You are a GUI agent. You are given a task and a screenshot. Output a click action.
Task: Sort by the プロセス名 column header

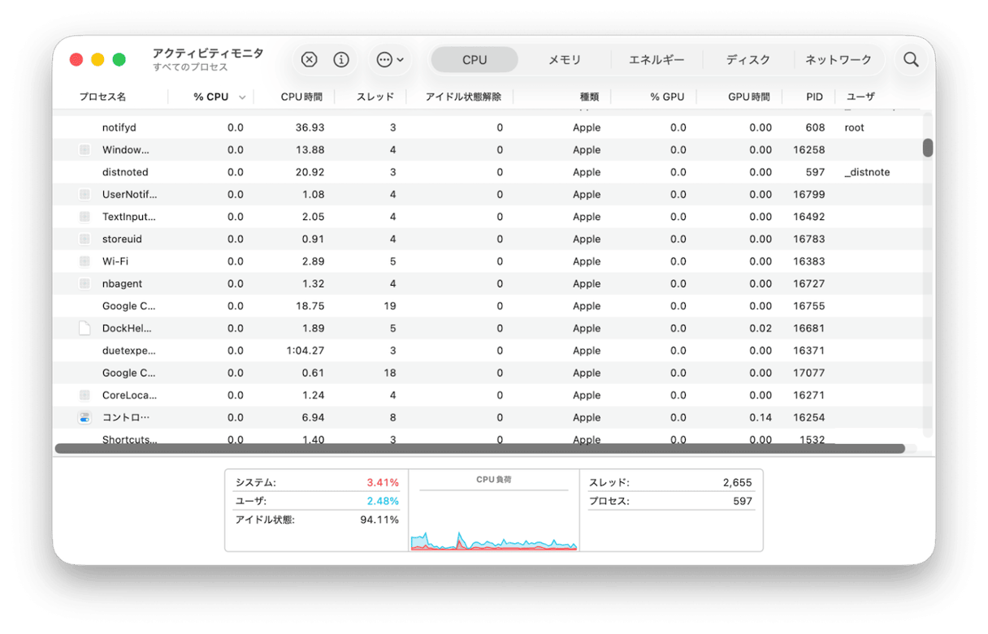click(x=102, y=97)
